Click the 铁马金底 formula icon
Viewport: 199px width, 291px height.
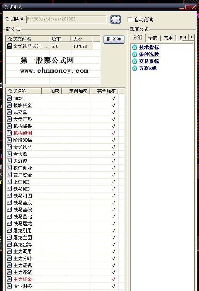click(9, 203)
